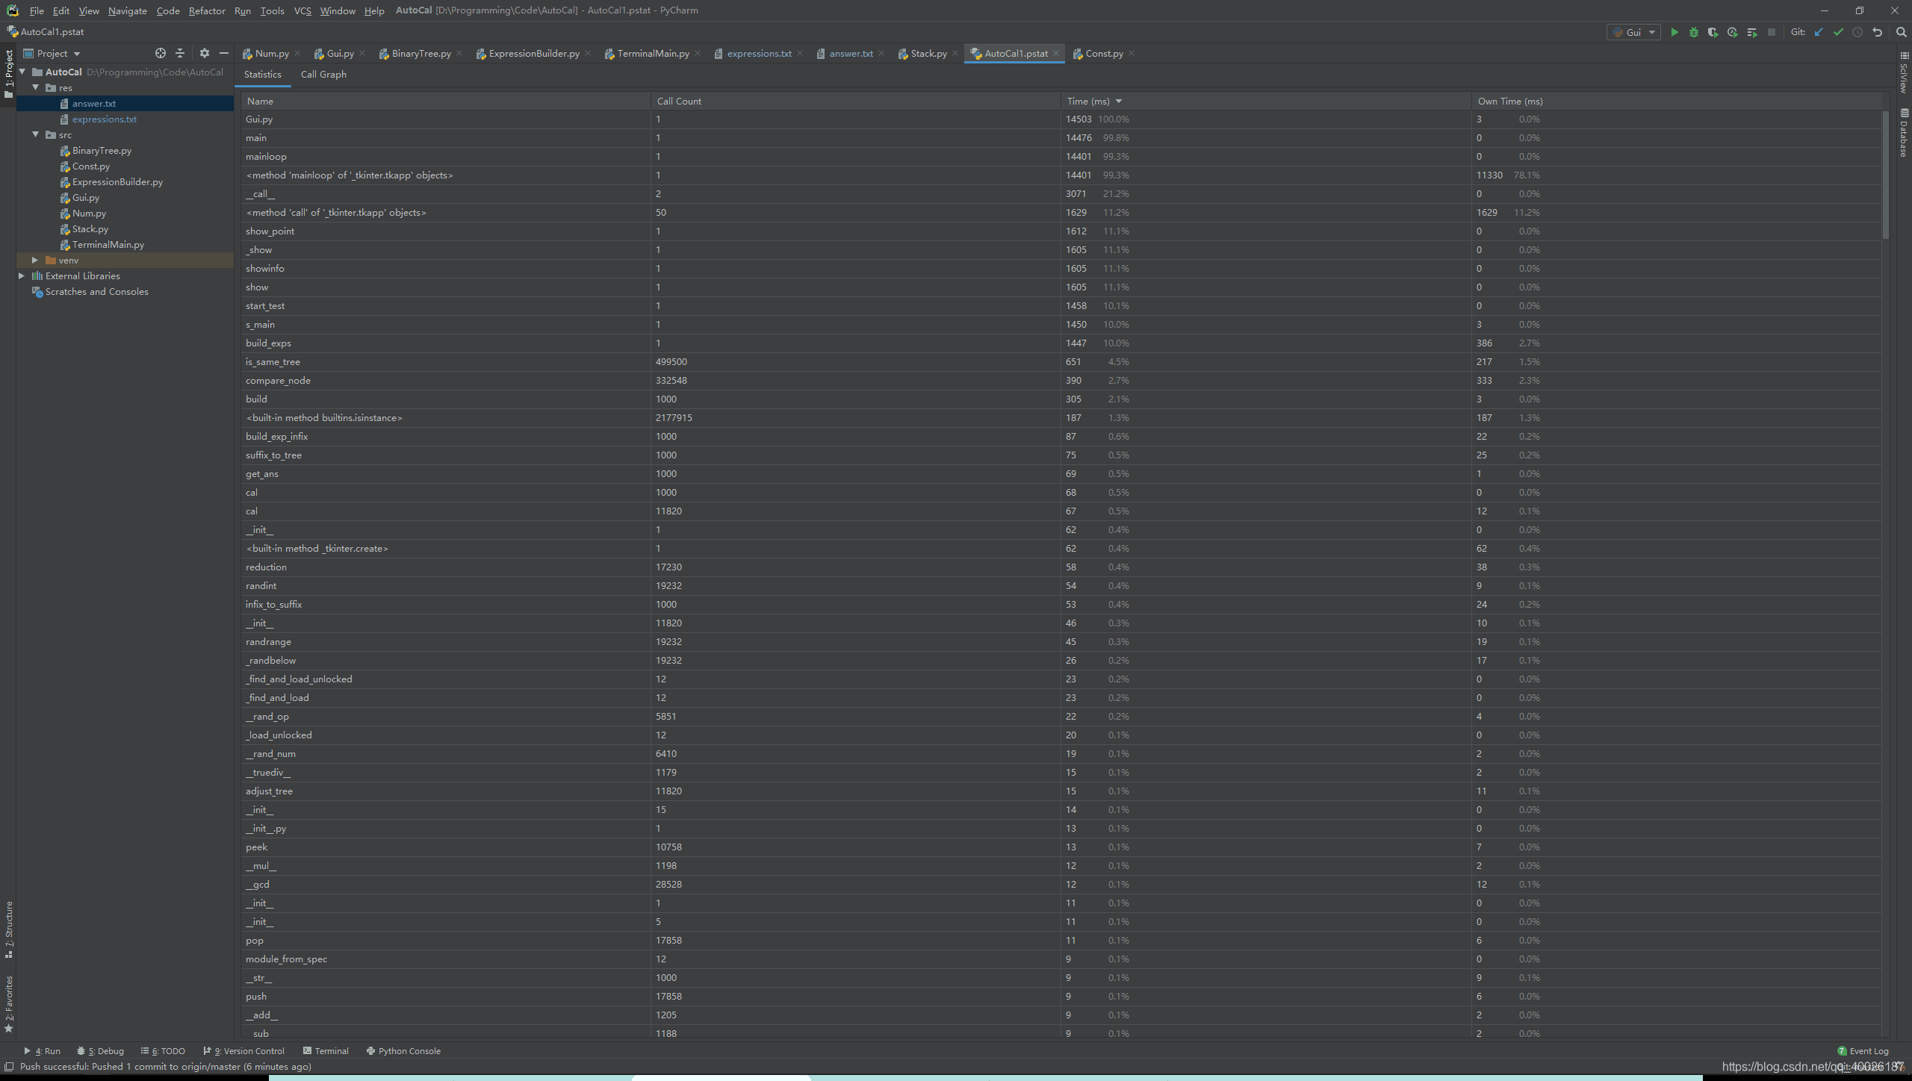Select BinaryTree.py in the project tree
This screenshot has width=1912, height=1081.
pos(102,150)
